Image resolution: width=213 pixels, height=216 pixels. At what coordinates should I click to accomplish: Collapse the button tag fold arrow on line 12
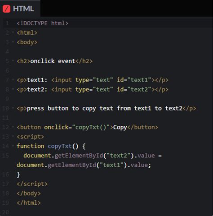[13, 127]
